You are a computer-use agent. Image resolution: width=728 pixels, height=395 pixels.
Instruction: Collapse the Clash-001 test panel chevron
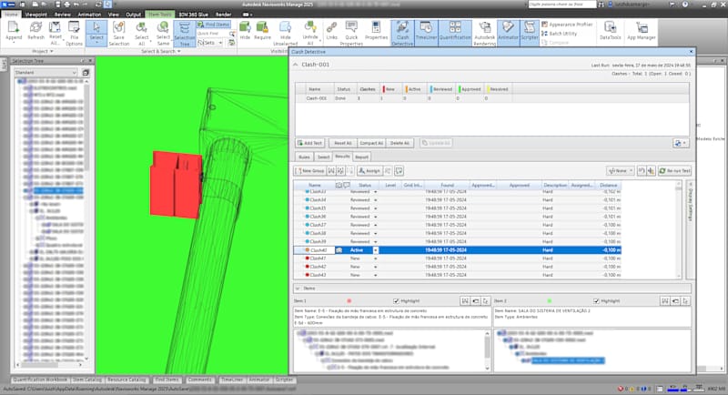click(295, 65)
